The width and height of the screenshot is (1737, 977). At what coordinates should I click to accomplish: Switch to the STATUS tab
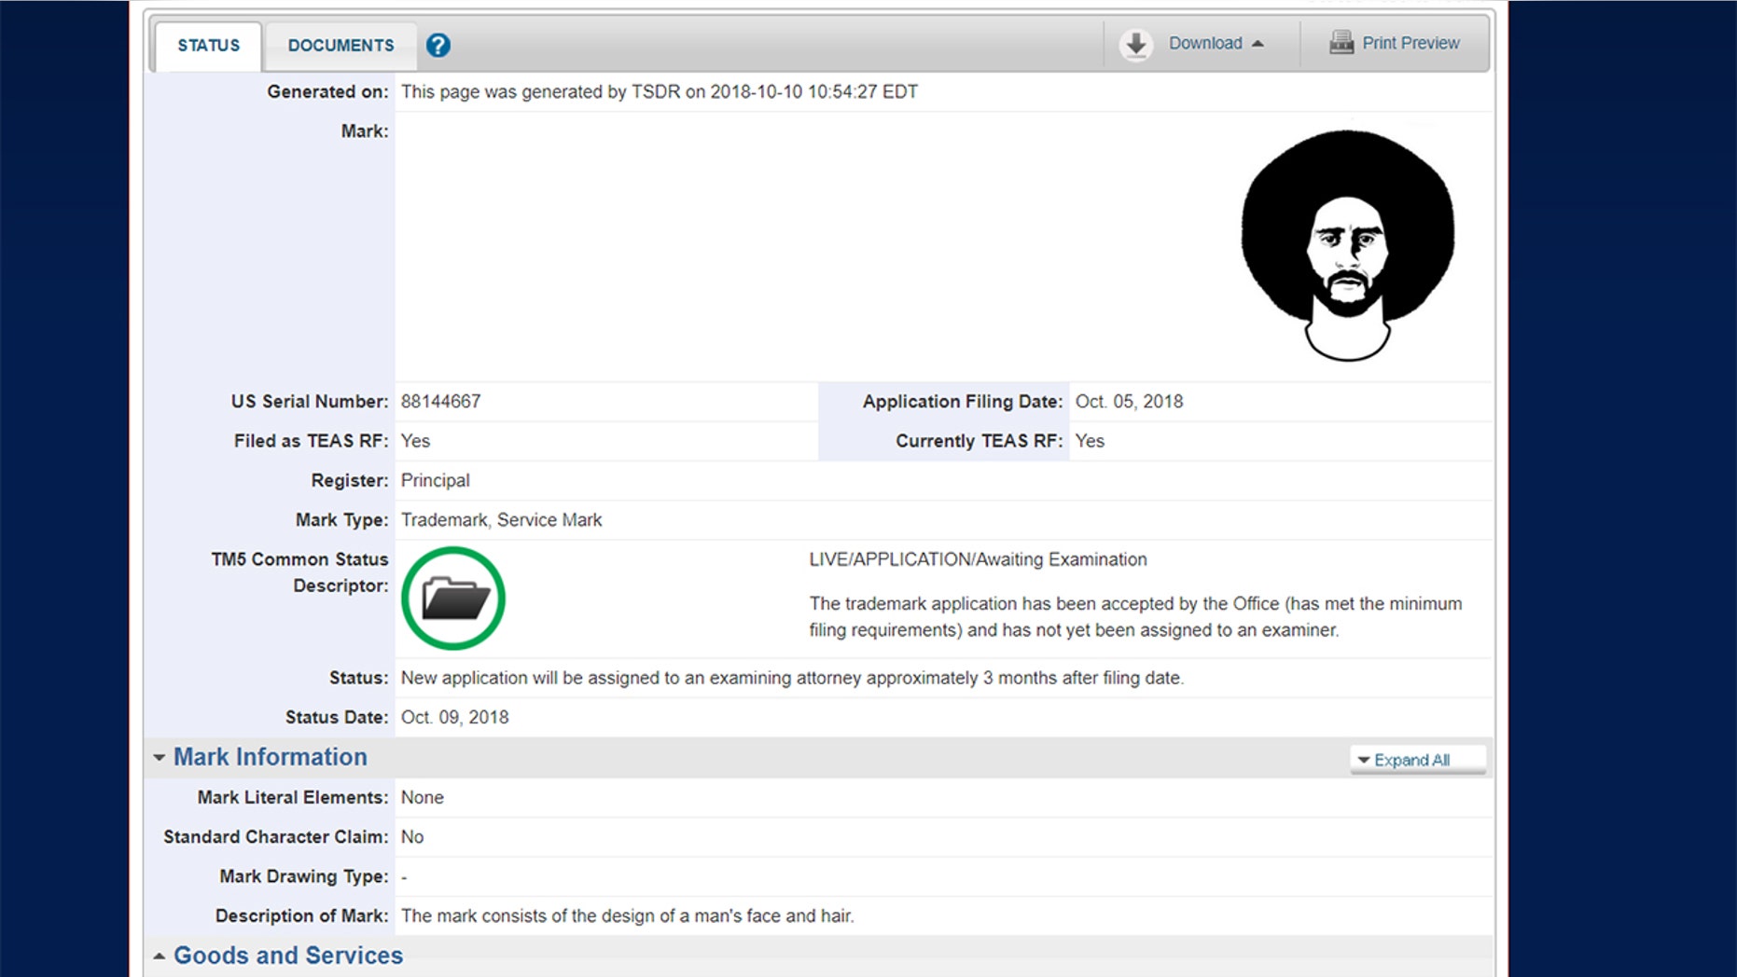(208, 46)
